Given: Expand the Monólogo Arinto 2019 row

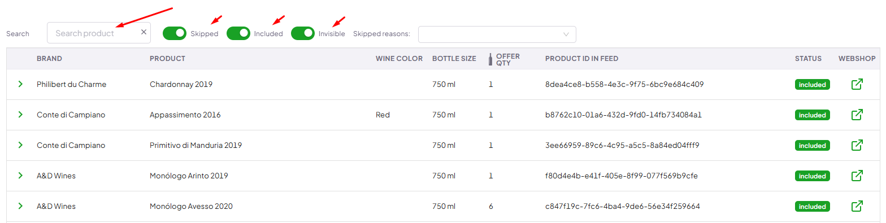Looking at the screenshot, I should (20, 176).
